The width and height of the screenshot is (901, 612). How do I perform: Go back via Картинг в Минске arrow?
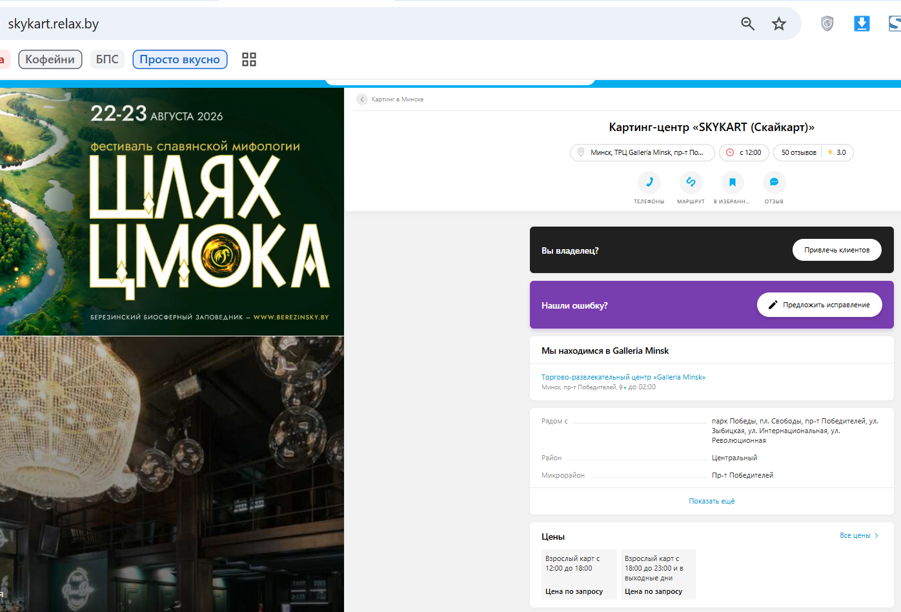click(x=362, y=99)
